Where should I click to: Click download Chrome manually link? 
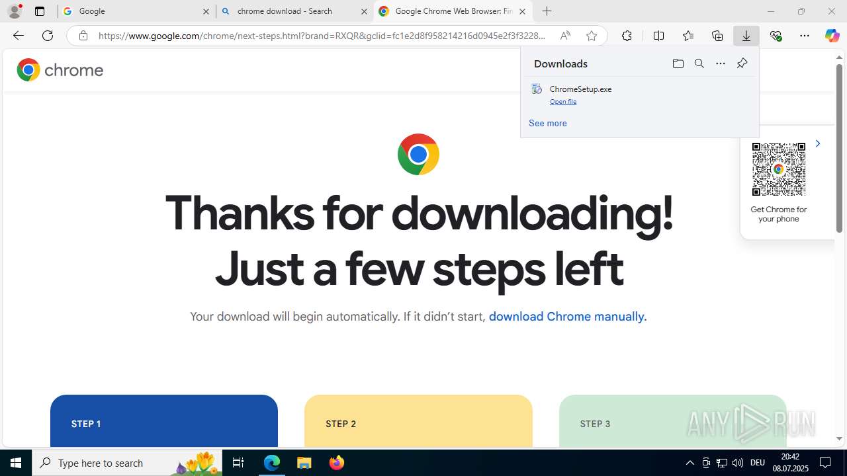coord(568,317)
